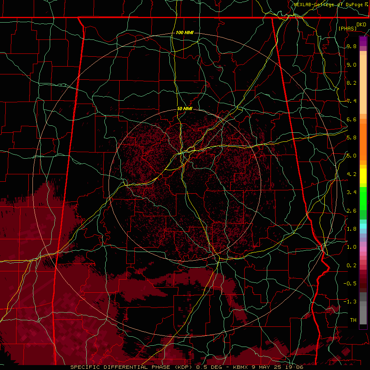Click the -0.5 value on the color scale
The width and height of the screenshot is (370, 370).
(350, 284)
